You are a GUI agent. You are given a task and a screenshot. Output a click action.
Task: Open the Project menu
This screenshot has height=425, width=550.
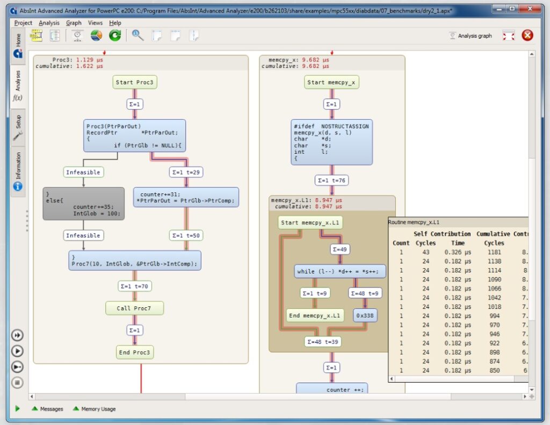point(23,23)
